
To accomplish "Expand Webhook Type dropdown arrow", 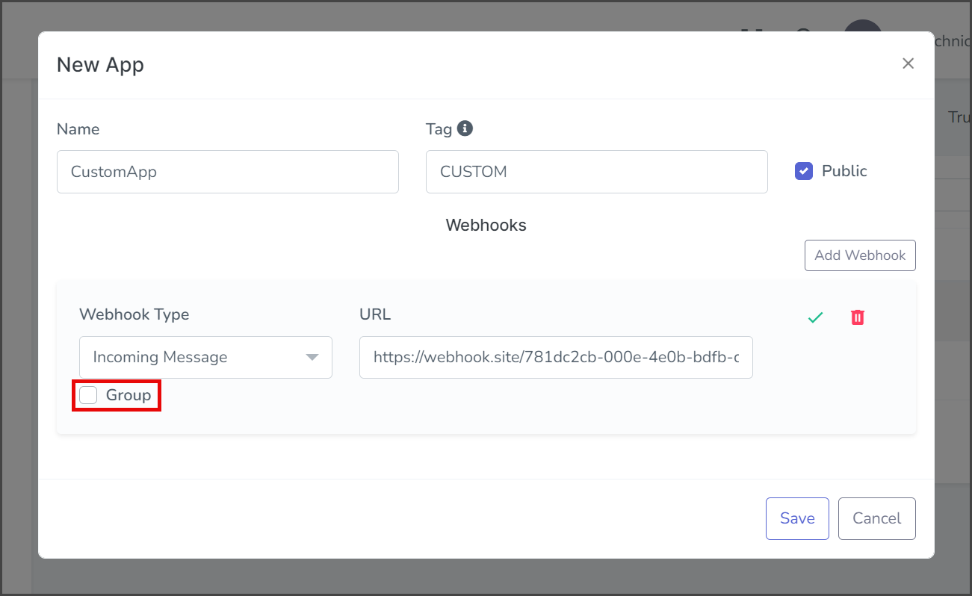I will coord(313,357).
